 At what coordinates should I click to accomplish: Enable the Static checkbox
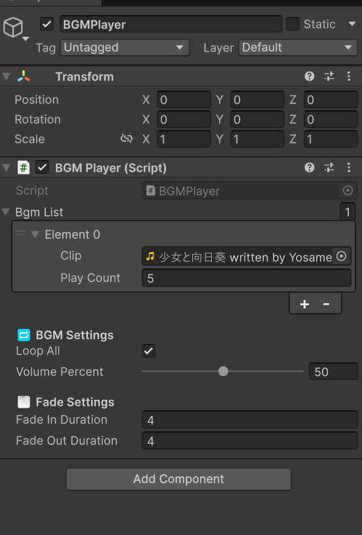tap(292, 24)
